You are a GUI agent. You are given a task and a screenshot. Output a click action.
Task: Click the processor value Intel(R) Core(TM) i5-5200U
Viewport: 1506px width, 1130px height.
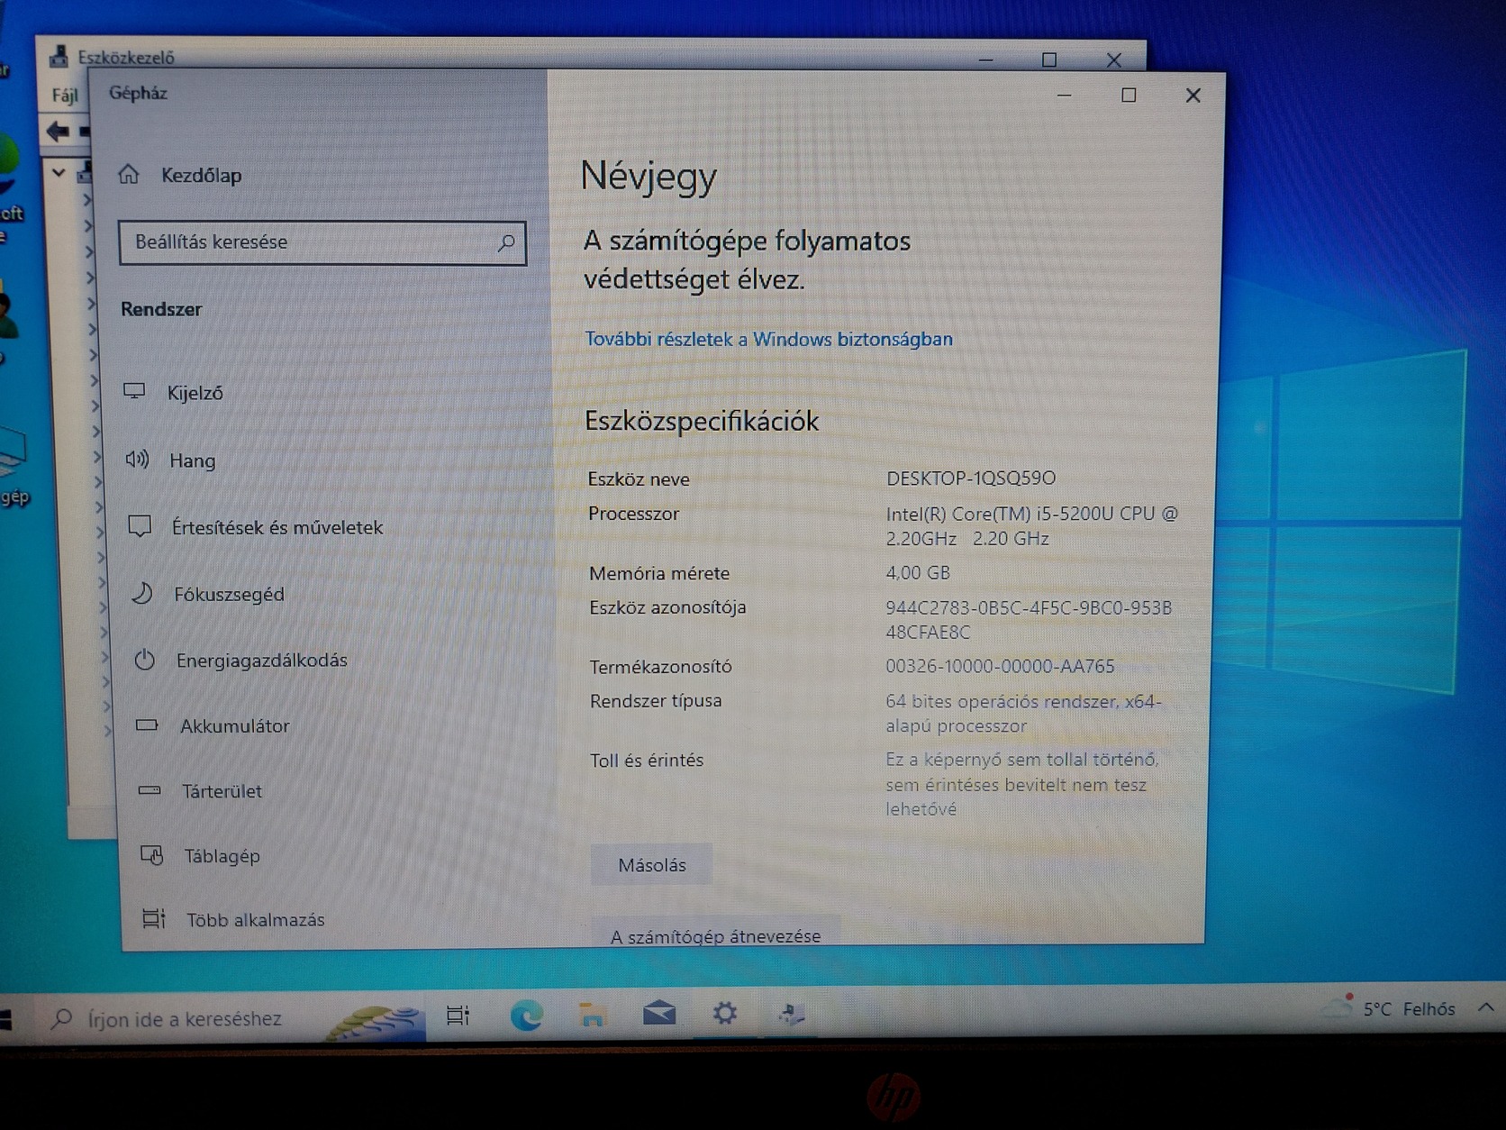[x=1032, y=525]
